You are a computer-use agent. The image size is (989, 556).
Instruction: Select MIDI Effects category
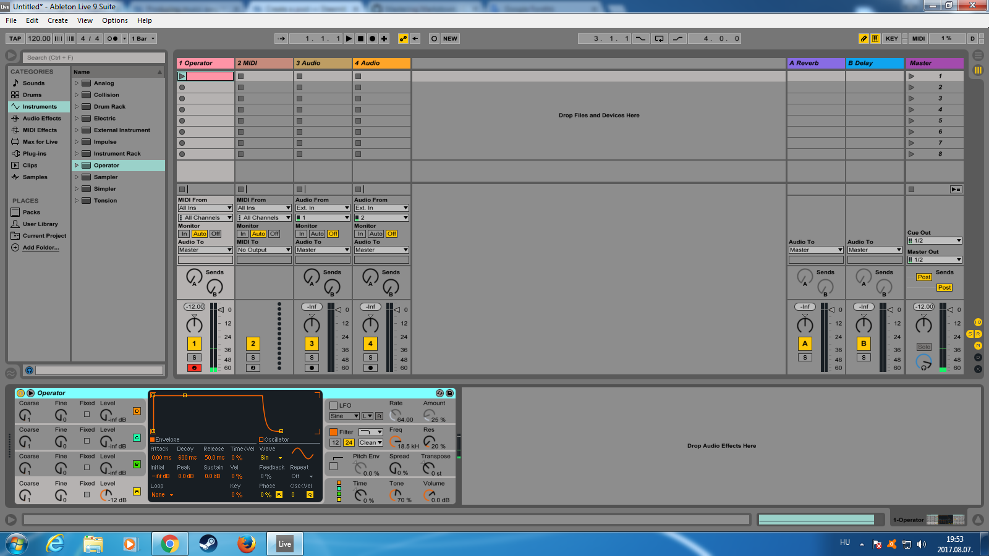(x=40, y=130)
